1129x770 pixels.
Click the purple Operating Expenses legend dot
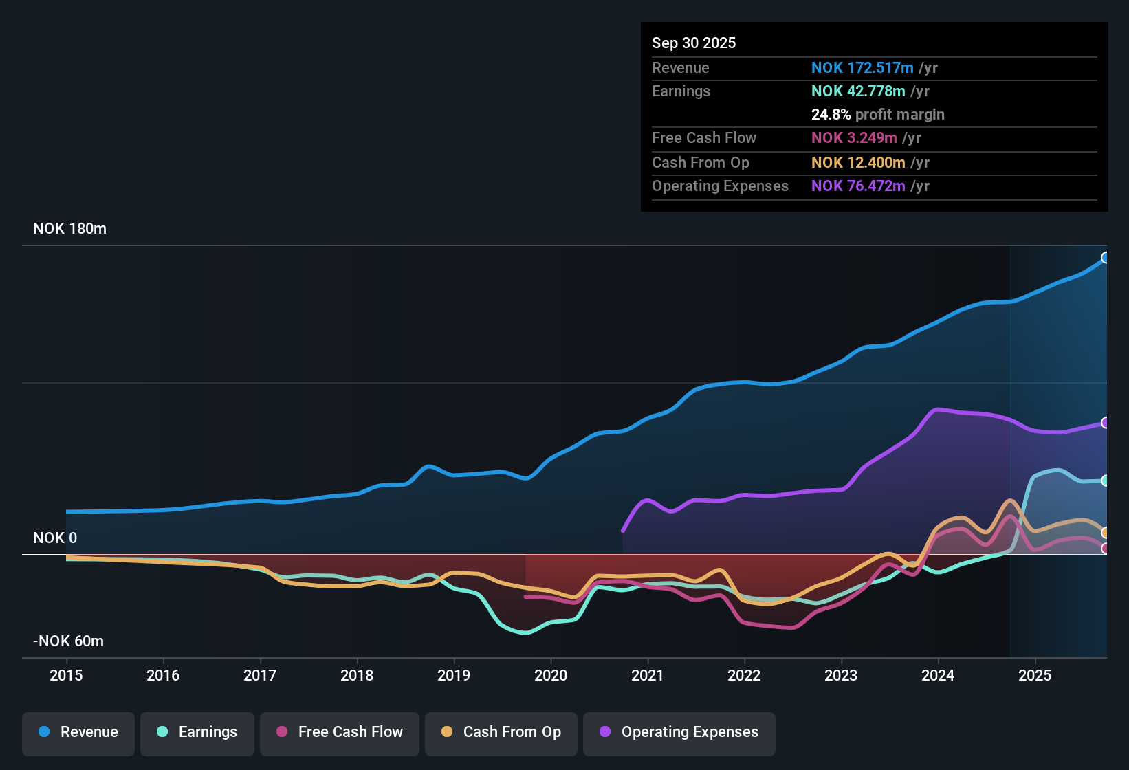coord(605,732)
